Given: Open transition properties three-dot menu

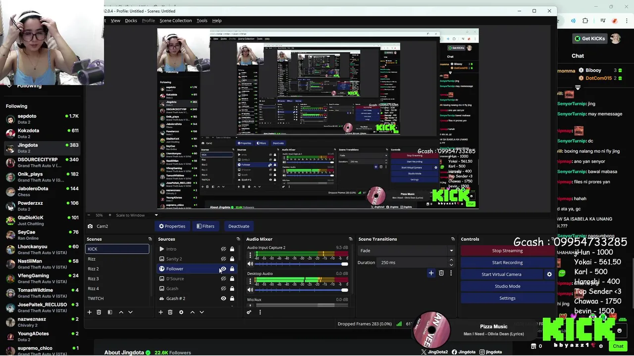Looking at the screenshot, I should pyautogui.click(x=451, y=273).
